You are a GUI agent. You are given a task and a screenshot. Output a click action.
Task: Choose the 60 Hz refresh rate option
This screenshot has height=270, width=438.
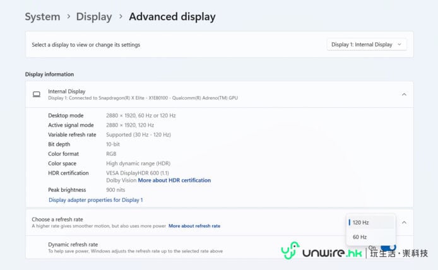[360, 237]
